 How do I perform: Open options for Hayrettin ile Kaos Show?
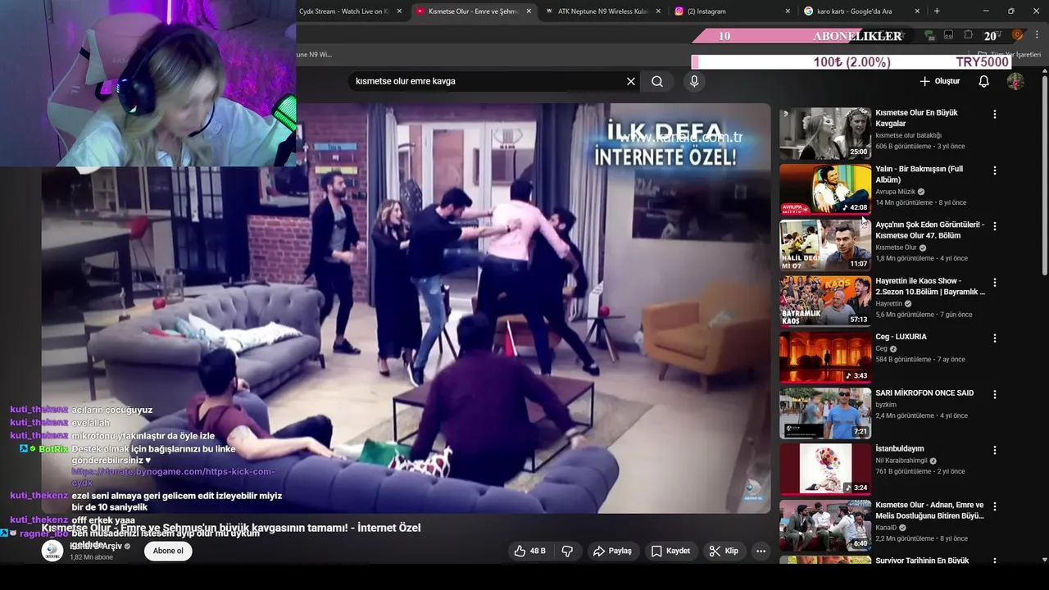tap(995, 282)
